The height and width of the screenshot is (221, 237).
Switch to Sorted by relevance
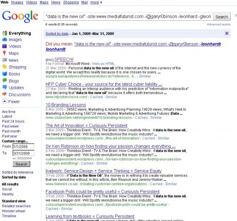pyautogui.click(x=18, y=172)
